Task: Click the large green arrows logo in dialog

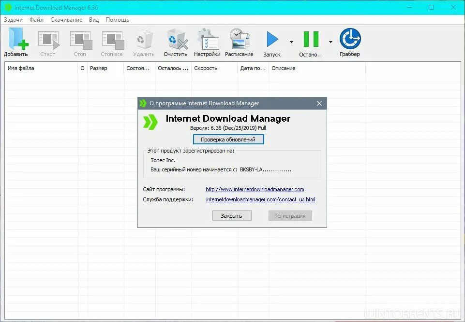Action: 150,122
